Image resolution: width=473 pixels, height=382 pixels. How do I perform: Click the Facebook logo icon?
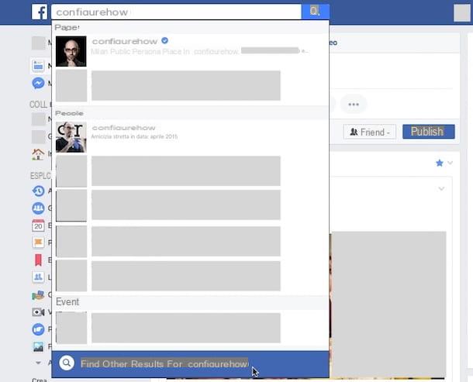pyautogui.click(x=40, y=12)
